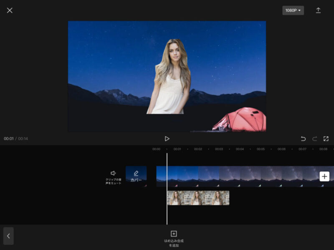Undo the last edit
334x250 pixels.
[x=304, y=139]
